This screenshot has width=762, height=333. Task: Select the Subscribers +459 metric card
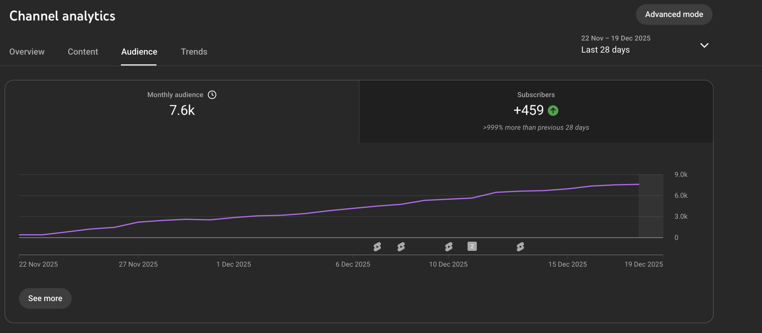pyautogui.click(x=536, y=111)
